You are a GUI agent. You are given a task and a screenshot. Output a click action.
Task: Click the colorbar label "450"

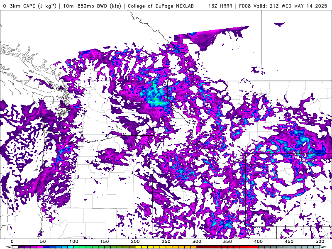tap(289, 242)
